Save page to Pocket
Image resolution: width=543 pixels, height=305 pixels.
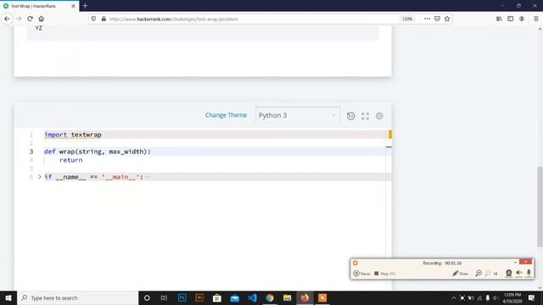pyautogui.click(x=437, y=19)
